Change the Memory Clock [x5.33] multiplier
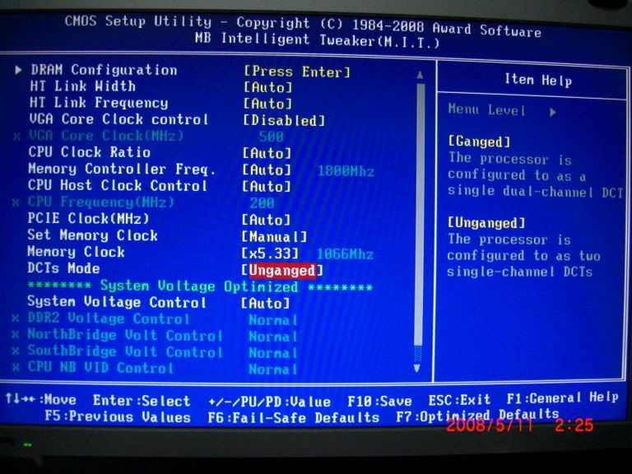This screenshot has height=474, width=632. point(270,253)
